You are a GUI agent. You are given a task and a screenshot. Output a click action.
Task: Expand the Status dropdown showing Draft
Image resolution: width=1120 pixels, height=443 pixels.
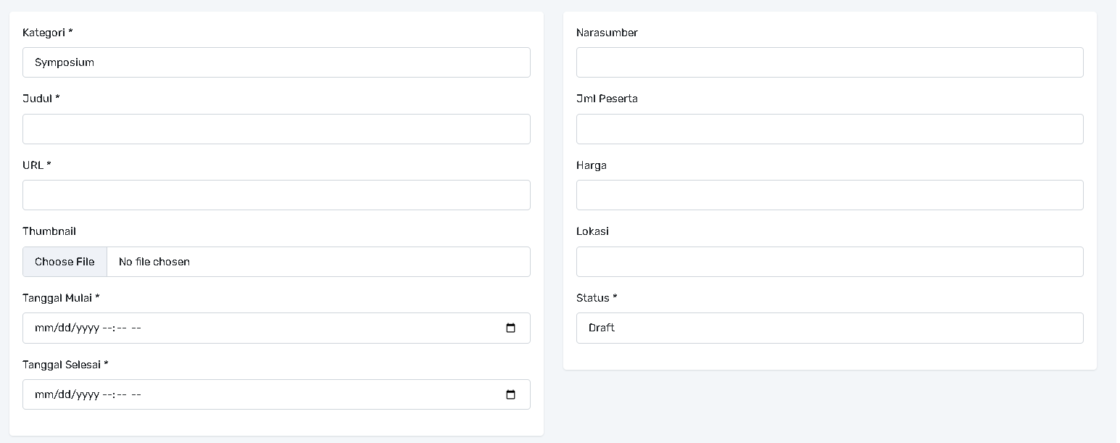829,328
